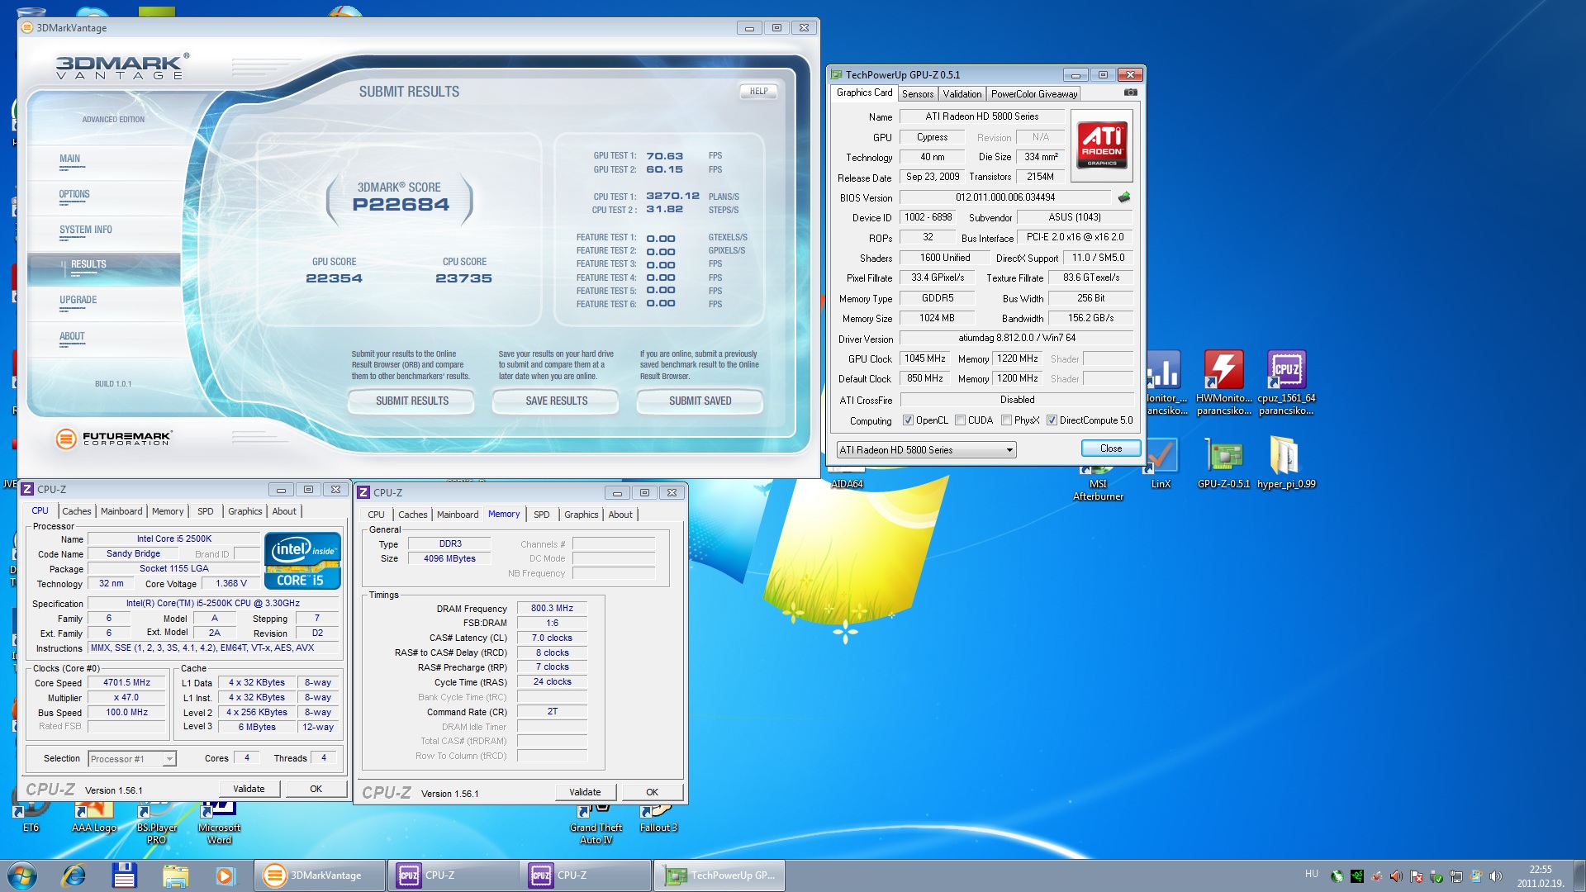
Task: Open HWMonitor desktop shortcut
Action: (1223, 371)
